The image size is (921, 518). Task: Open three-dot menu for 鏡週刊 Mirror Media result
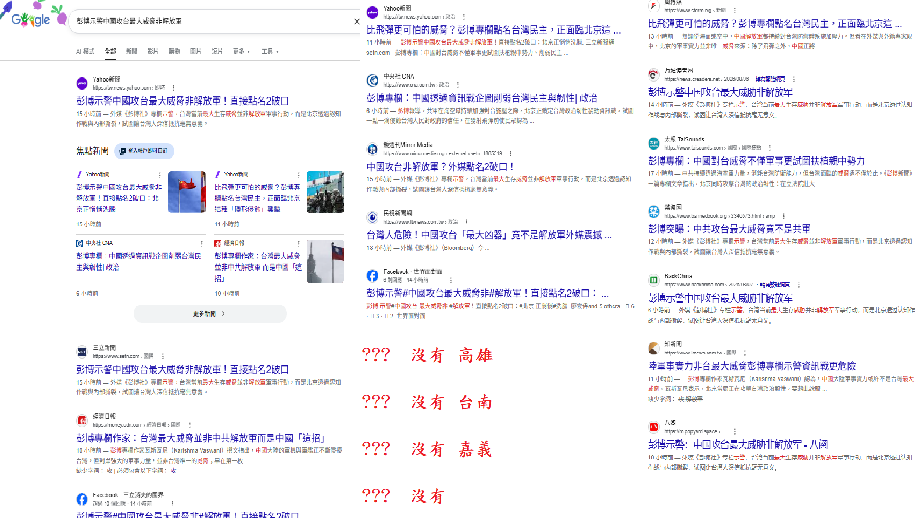[x=510, y=154]
